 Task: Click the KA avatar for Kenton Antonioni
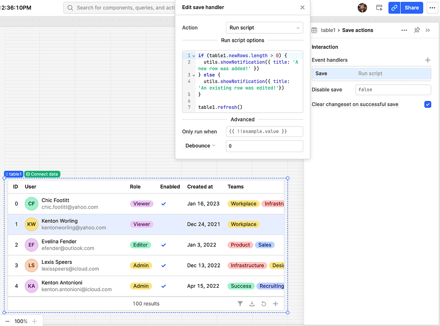(x=31, y=286)
